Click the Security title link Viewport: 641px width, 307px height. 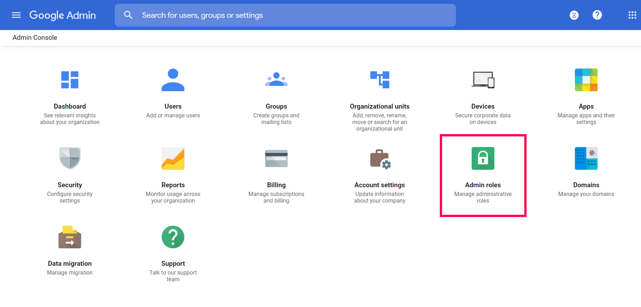click(x=70, y=185)
